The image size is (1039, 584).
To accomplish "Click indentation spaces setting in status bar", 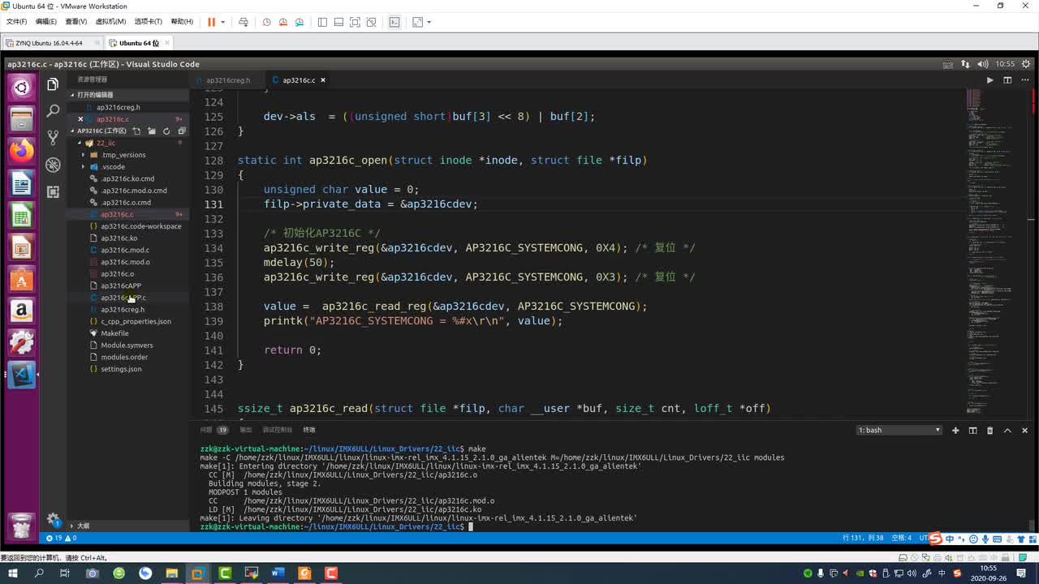I will [901, 538].
